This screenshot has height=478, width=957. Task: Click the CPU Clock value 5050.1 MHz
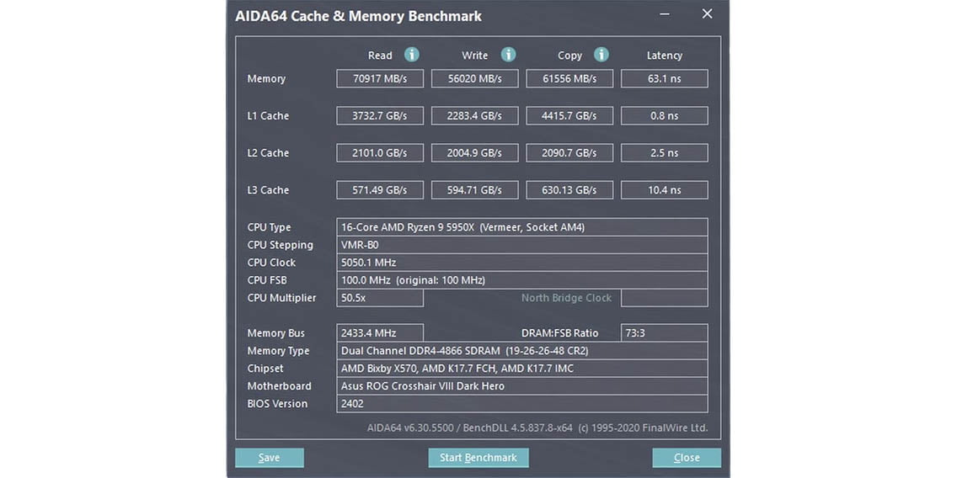click(521, 263)
